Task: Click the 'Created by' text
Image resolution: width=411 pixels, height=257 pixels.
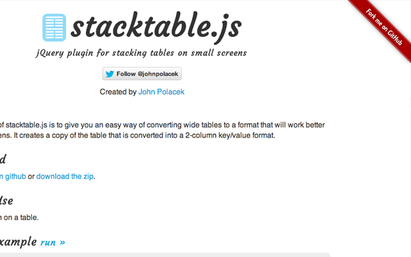Action: [118, 92]
